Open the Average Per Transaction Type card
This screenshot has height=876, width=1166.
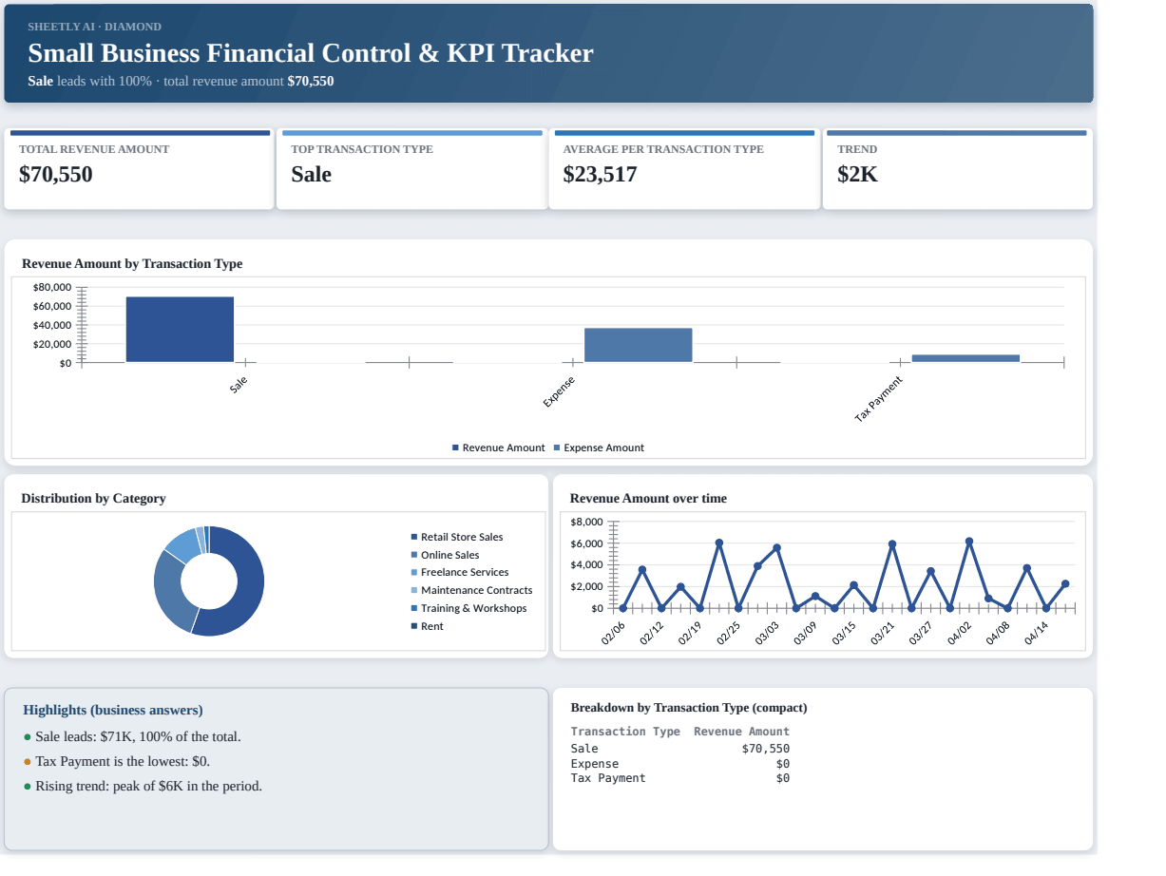coord(683,169)
